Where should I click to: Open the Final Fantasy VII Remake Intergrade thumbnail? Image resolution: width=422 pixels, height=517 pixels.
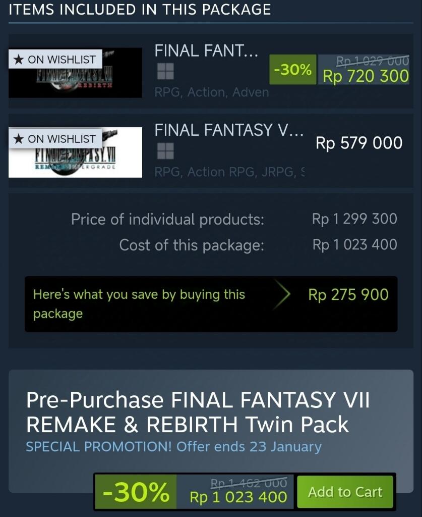click(76, 152)
